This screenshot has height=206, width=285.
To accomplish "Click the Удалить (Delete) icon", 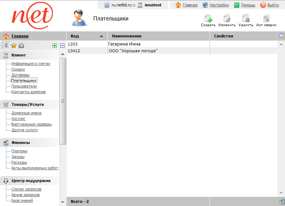I will [x=246, y=19].
